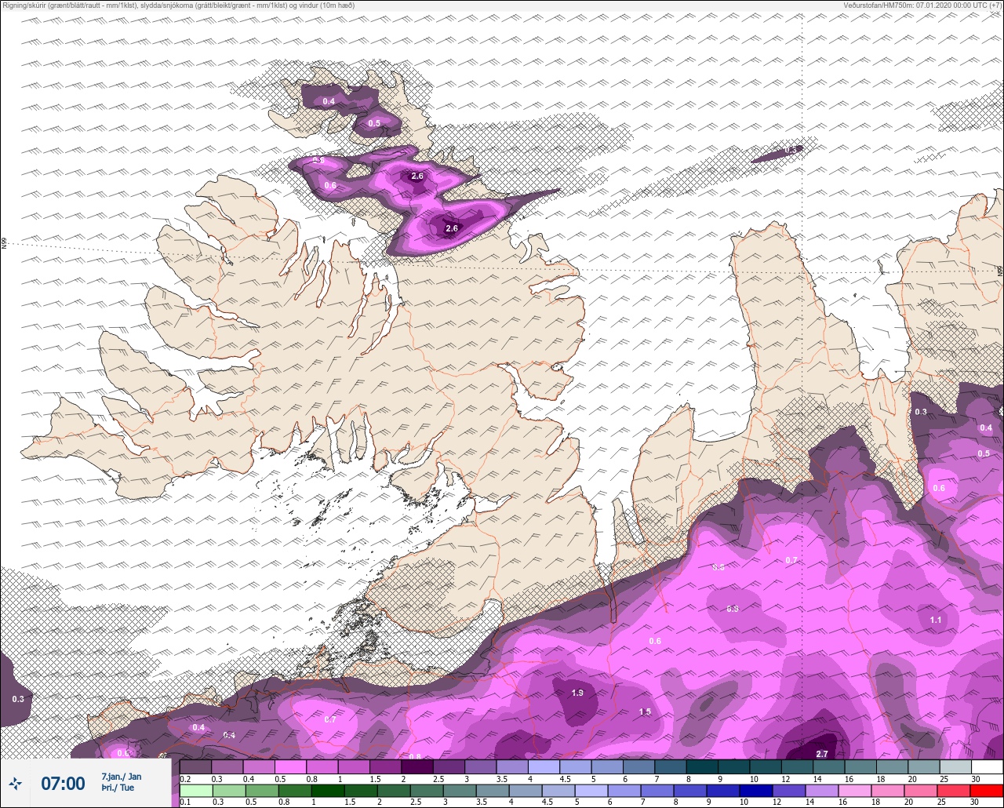Select the bright pink upper legend swatch labeled 0.5
This screenshot has height=808, width=1004.
(290, 766)
